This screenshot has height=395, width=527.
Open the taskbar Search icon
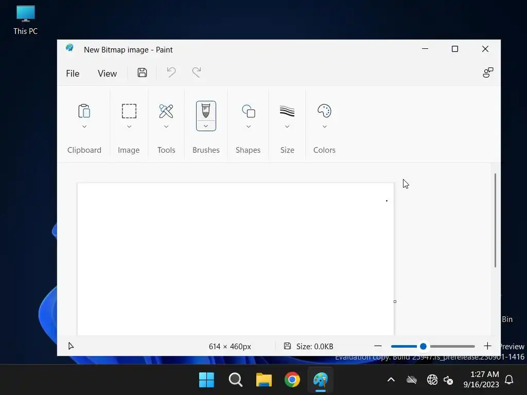click(x=235, y=380)
